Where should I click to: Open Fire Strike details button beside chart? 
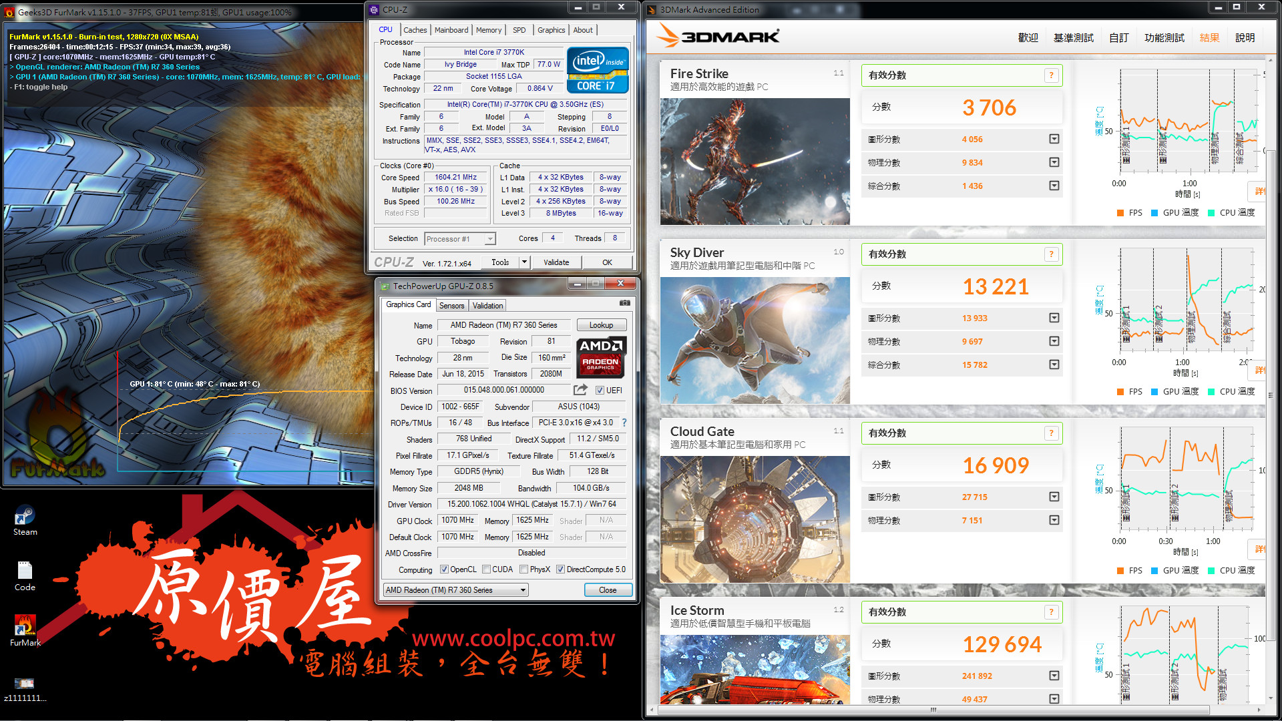click(1258, 192)
